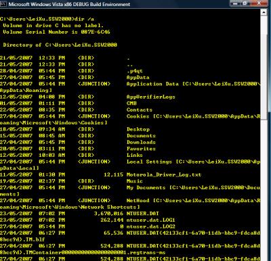This screenshot has height=261, width=271.
Task: Click the window title text 'Microsoft Windows Vista x86 DEBUG'
Action: (x=49, y=4)
